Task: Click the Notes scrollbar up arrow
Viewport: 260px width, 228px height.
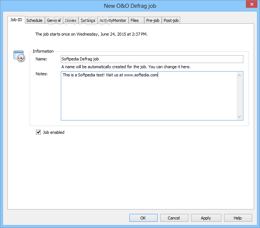Action: 239,75
